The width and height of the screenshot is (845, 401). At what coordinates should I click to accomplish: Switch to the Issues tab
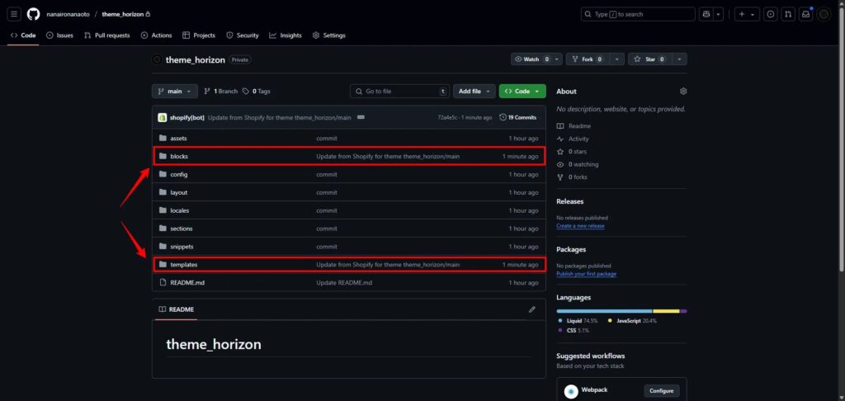point(59,35)
